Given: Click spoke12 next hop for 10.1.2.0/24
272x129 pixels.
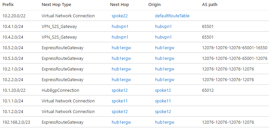Looking at the screenshot, I should point(120,111).
